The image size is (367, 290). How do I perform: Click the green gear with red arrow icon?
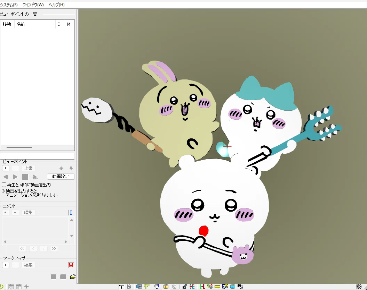coord(210,287)
